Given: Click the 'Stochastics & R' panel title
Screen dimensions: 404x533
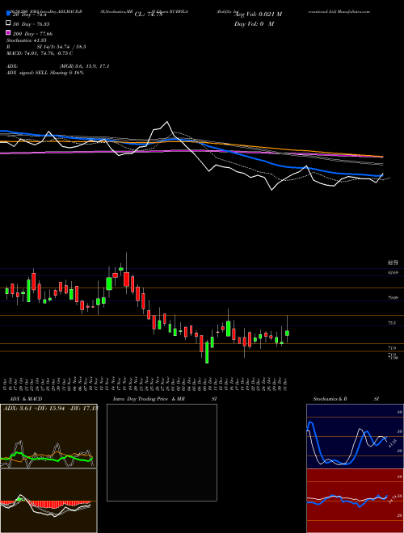Looking at the screenshot, I should [x=330, y=399].
